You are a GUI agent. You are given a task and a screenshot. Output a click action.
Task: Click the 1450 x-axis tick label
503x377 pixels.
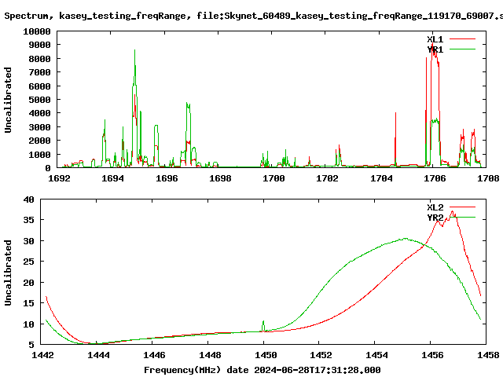(266, 355)
